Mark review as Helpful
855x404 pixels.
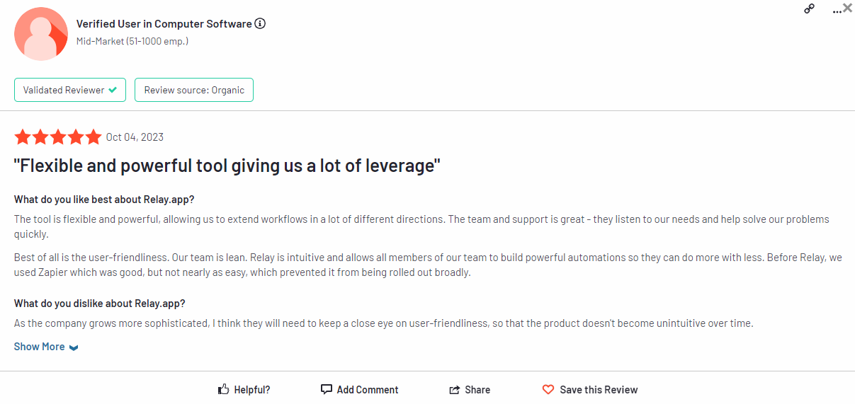click(x=244, y=390)
